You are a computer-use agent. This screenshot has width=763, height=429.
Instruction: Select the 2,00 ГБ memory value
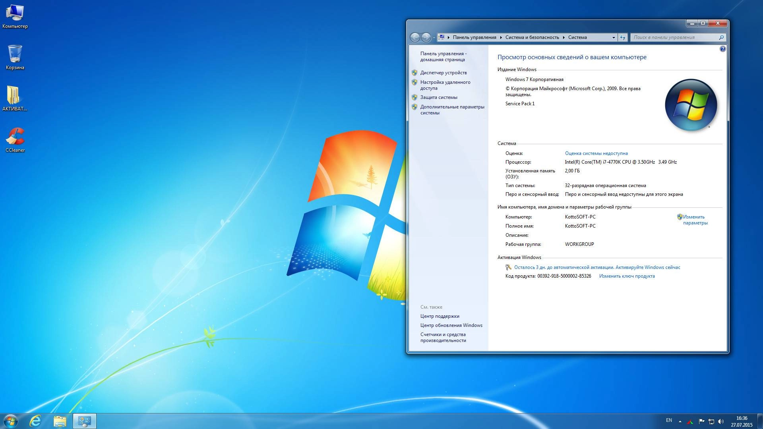pyautogui.click(x=572, y=171)
